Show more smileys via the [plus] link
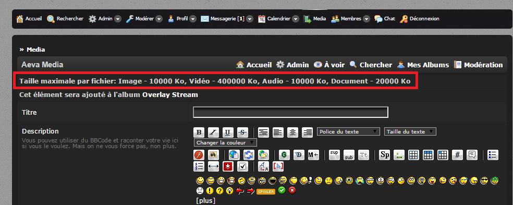 (x=206, y=200)
